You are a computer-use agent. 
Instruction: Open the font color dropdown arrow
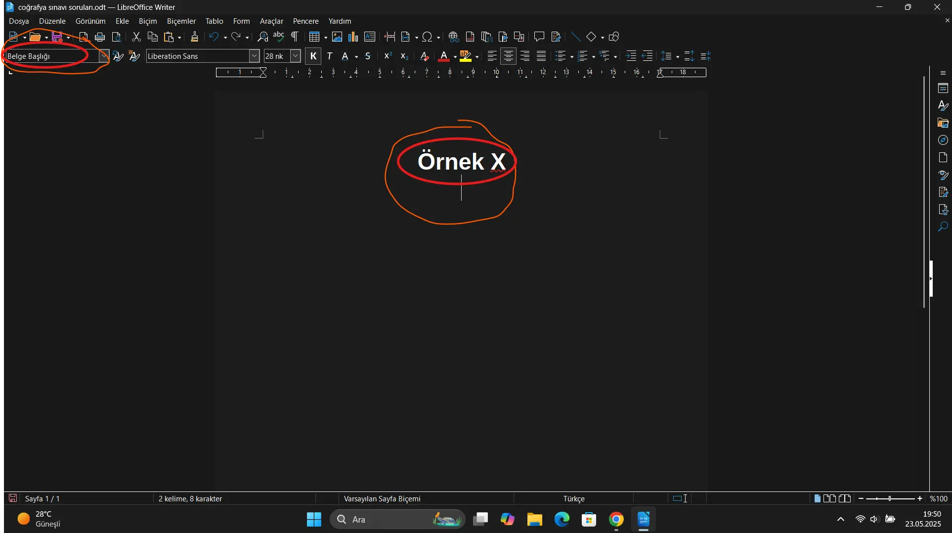(x=455, y=57)
